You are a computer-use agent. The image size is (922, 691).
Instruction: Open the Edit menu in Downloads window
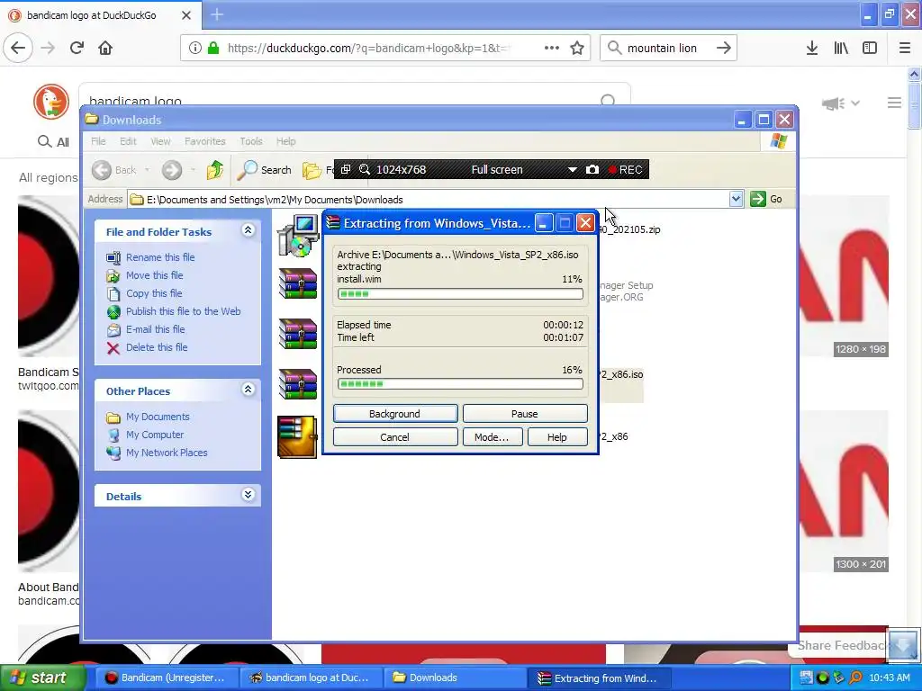pos(128,141)
